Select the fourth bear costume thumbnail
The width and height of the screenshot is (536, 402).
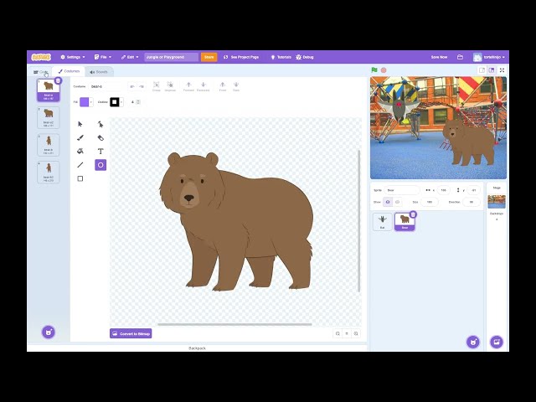(x=49, y=172)
